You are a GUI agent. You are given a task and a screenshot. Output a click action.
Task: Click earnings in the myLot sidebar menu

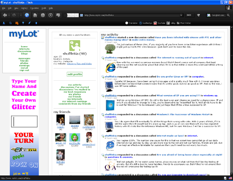pos(24,65)
